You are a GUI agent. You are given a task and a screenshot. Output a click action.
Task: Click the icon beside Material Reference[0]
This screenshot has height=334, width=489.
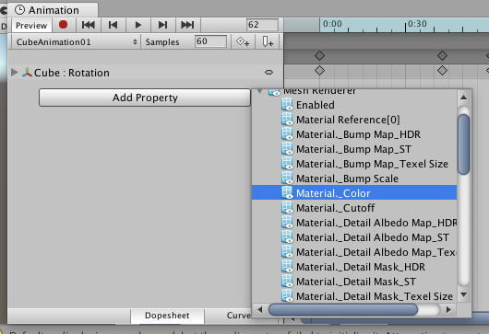pos(287,120)
